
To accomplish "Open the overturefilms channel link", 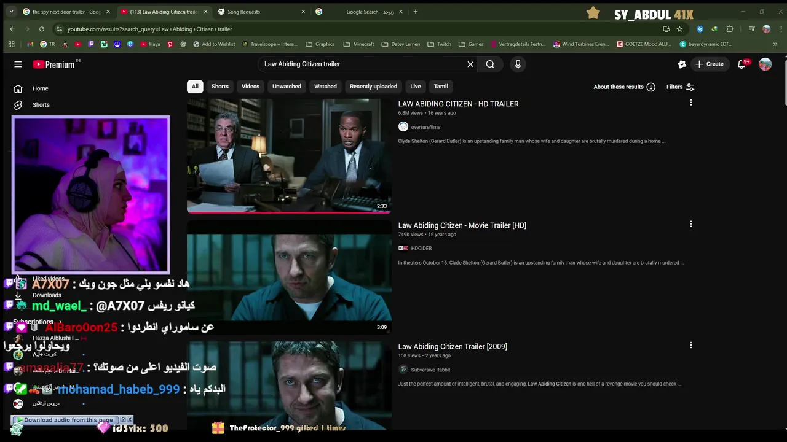I will click(x=425, y=127).
